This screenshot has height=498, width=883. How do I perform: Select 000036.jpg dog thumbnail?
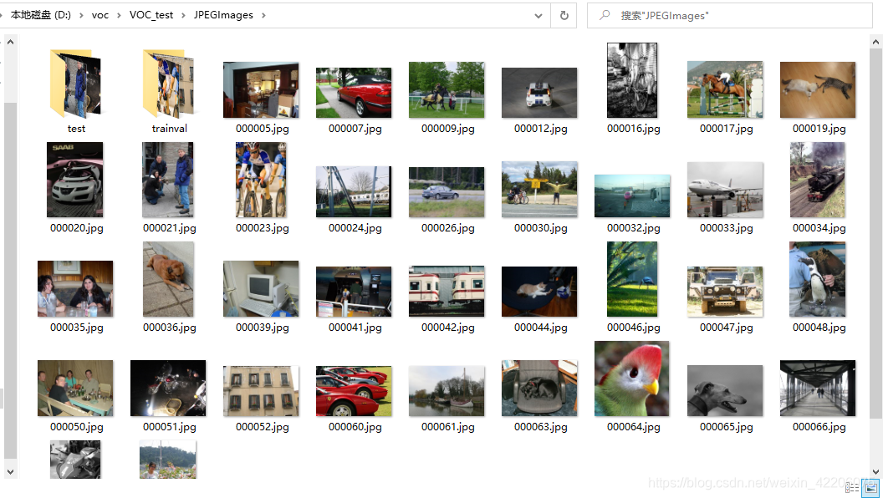[x=168, y=279]
